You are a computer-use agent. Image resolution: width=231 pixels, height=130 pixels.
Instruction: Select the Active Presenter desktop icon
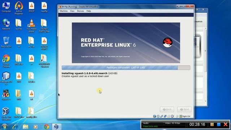(x=19, y=8)
